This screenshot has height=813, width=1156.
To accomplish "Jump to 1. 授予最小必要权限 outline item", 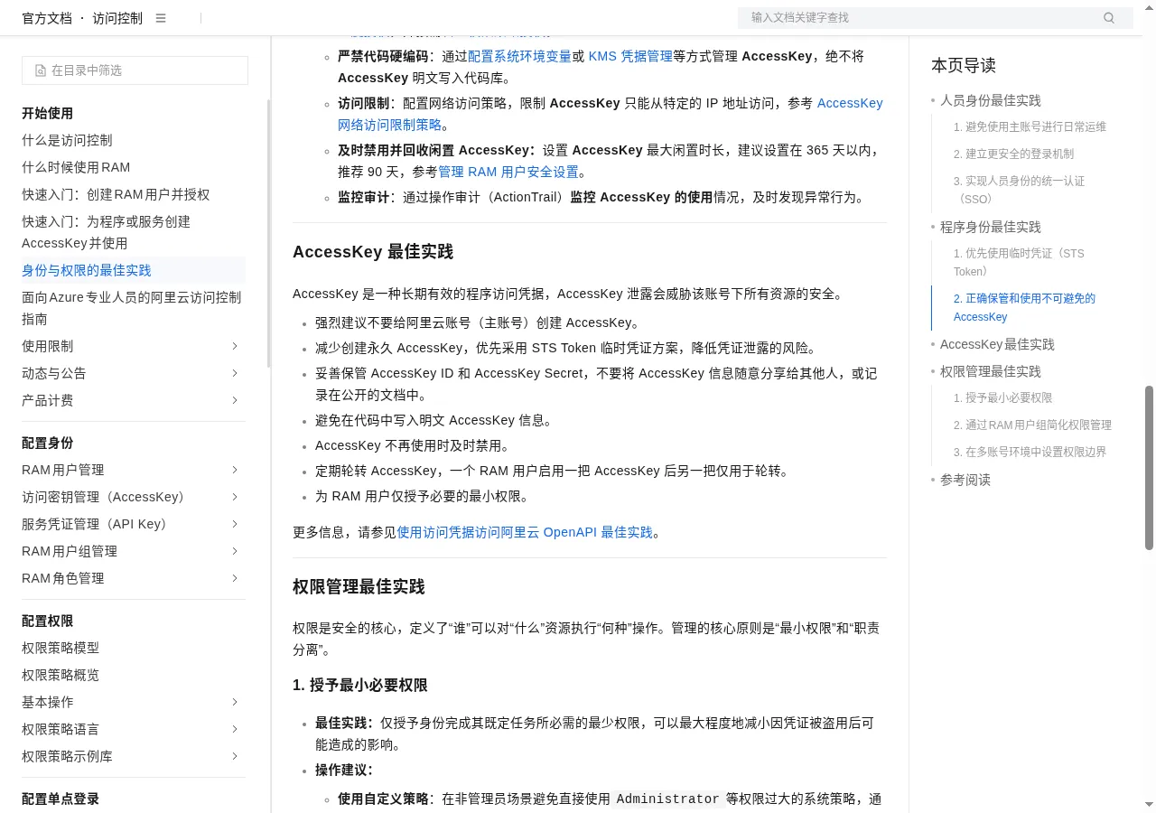I will pos(1003,398).
